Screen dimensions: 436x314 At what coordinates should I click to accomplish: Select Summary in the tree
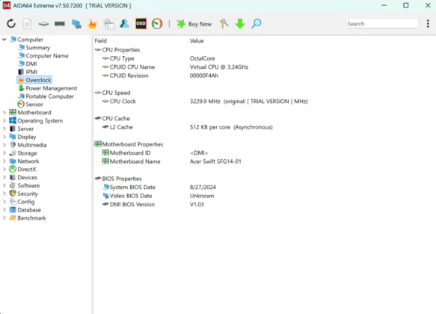click(38, 48)
